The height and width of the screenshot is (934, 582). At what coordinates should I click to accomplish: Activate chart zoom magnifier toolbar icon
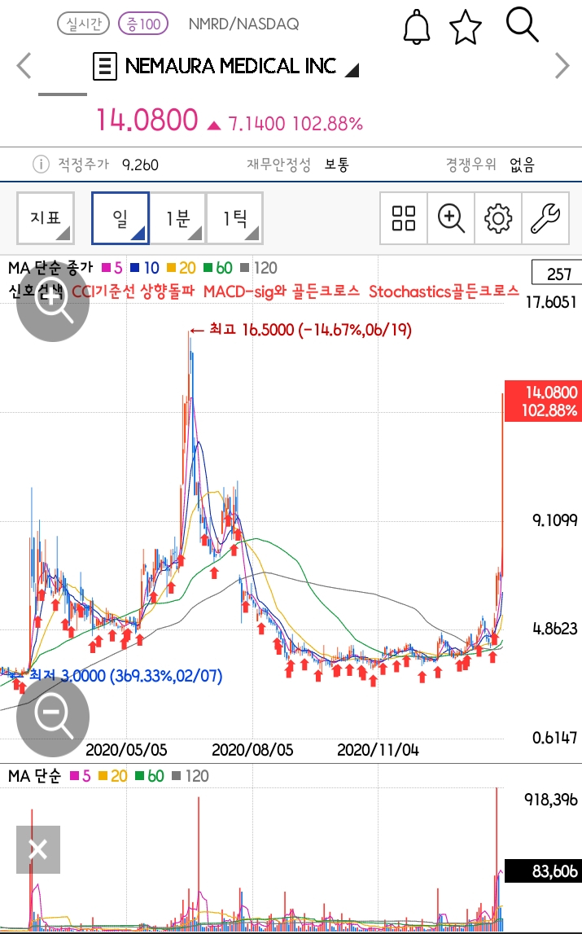point(451,218)
